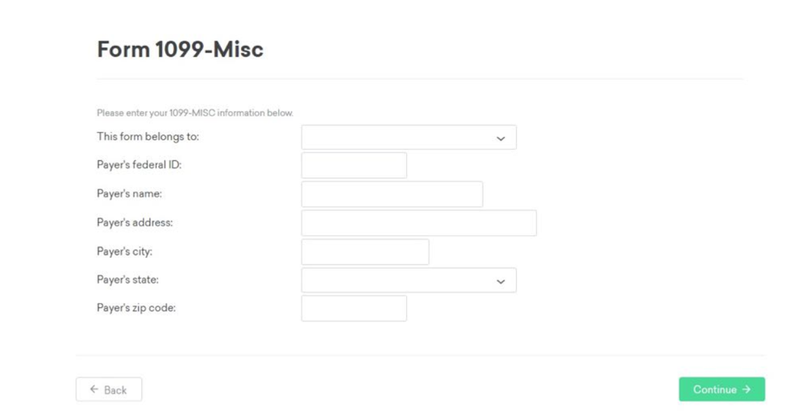Click the 'Please enter your 1099-MISC information' instruction text
This screenshot has height=420, width=786.
click(195, 113)
